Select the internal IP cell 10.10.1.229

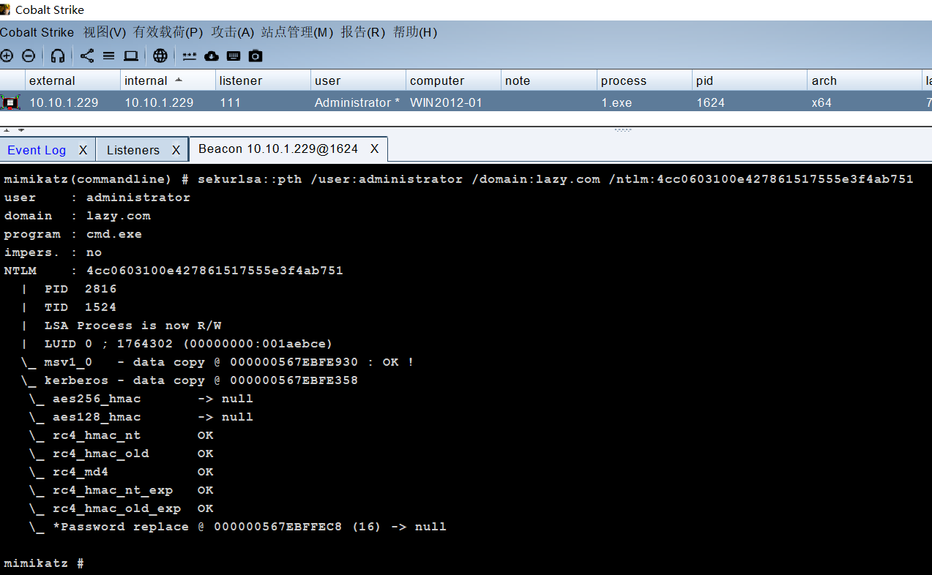(159, 102)
